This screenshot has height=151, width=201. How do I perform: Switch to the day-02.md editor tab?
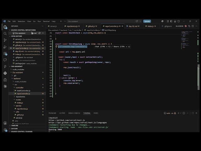pos(133,26)
